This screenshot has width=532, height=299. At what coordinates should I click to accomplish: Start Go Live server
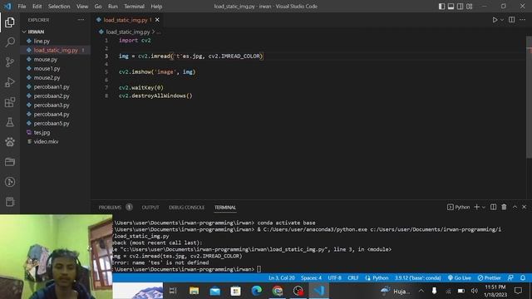(459, 277)
